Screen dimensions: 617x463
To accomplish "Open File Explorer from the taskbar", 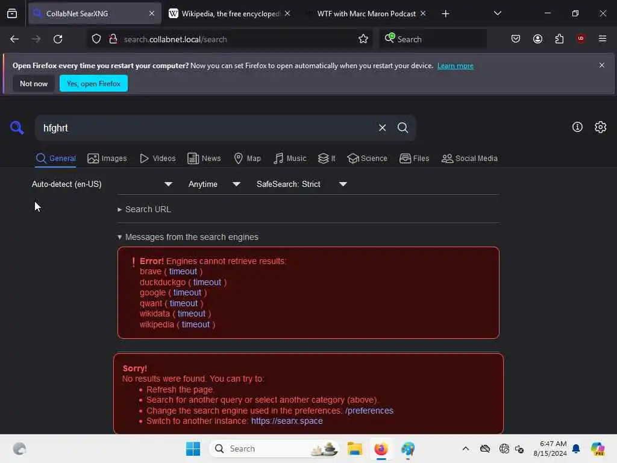I will (x=354, y=449).
